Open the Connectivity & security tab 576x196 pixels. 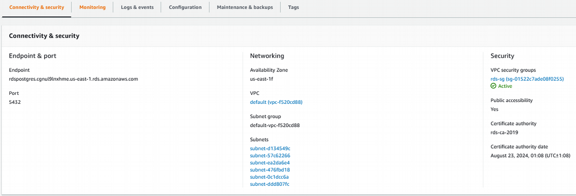point(37,8)
